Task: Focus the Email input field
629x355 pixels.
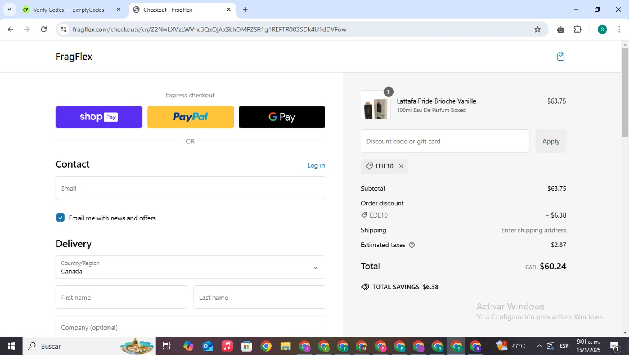Action: click(190, 188)
